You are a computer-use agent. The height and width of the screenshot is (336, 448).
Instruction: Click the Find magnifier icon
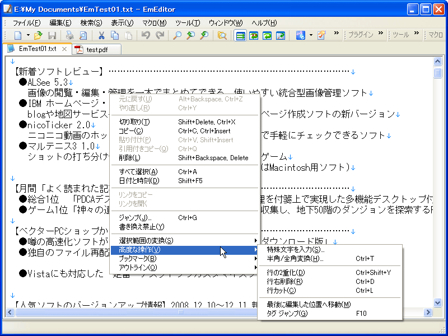[177, 35]
